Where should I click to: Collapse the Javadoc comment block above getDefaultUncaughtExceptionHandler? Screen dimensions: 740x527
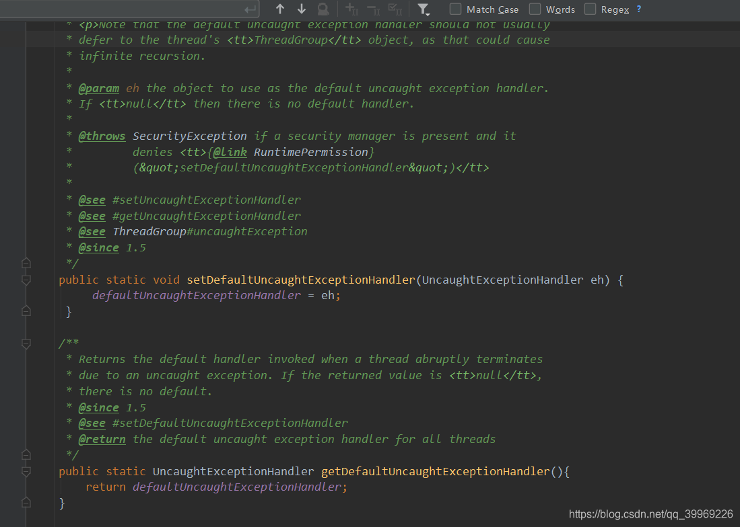coord(26,344)
